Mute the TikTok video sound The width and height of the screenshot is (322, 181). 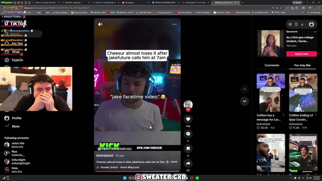[100, 24]
